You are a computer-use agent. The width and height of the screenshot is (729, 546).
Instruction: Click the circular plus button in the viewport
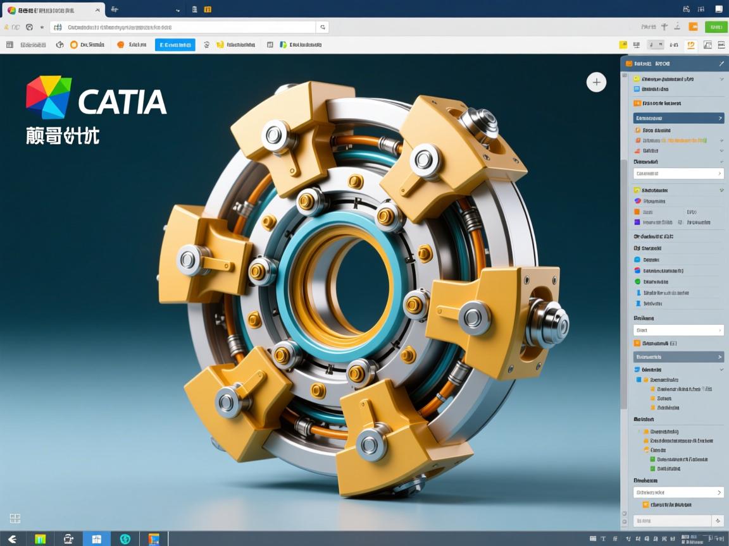click(x=596, y=82)
